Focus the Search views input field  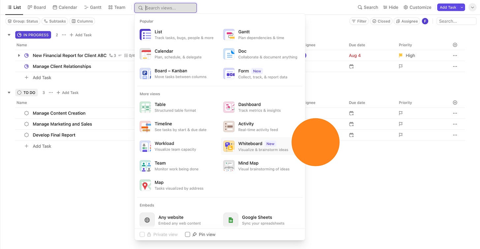click(165, 8)
